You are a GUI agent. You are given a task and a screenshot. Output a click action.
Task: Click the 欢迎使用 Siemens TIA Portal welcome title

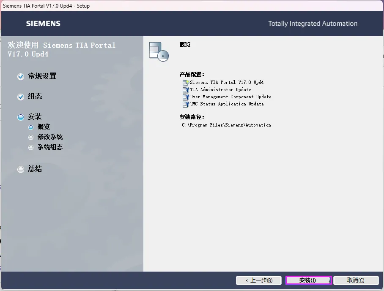pyautogui.click(x=61, y=49)
